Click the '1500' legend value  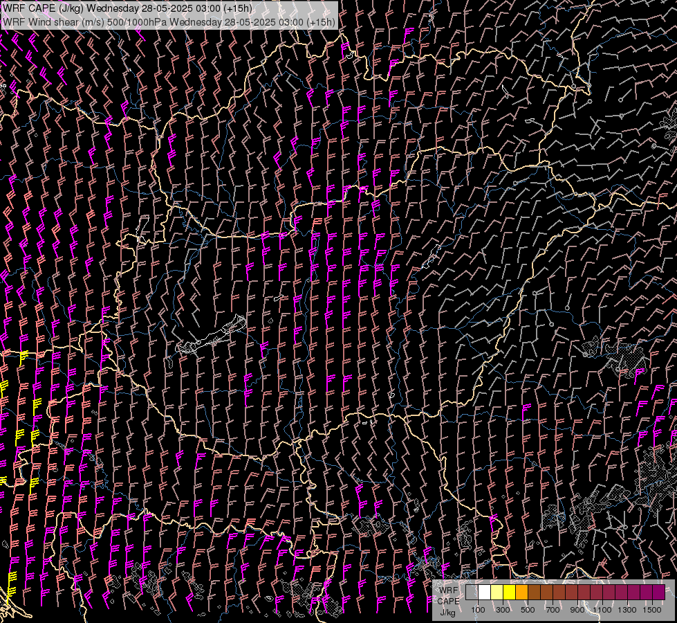click(652, 610)
